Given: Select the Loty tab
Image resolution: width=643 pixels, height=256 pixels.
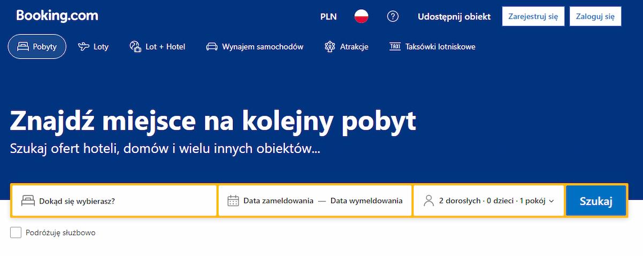Looking at the screenshot, I should pyautogui.click(x=93, y=46).
